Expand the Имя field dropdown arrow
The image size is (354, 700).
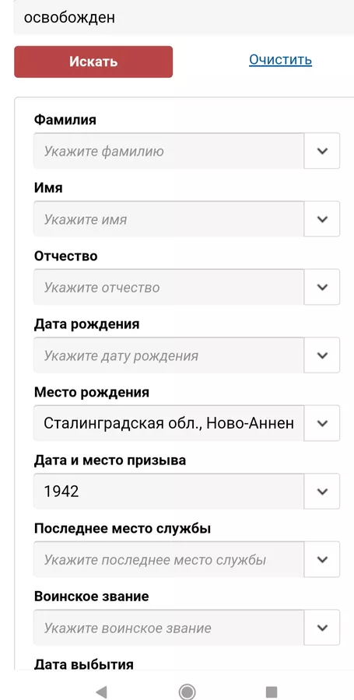322,219
